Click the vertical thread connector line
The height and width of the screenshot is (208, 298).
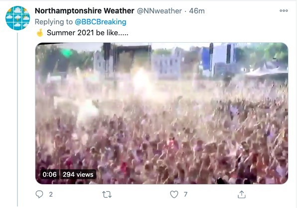[x=17, y=120]
